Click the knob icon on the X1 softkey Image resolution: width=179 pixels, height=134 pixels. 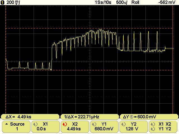[x=36, y=124]
